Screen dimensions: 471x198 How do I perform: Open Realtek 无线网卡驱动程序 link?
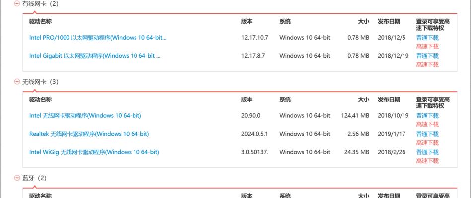pos(89,134)
